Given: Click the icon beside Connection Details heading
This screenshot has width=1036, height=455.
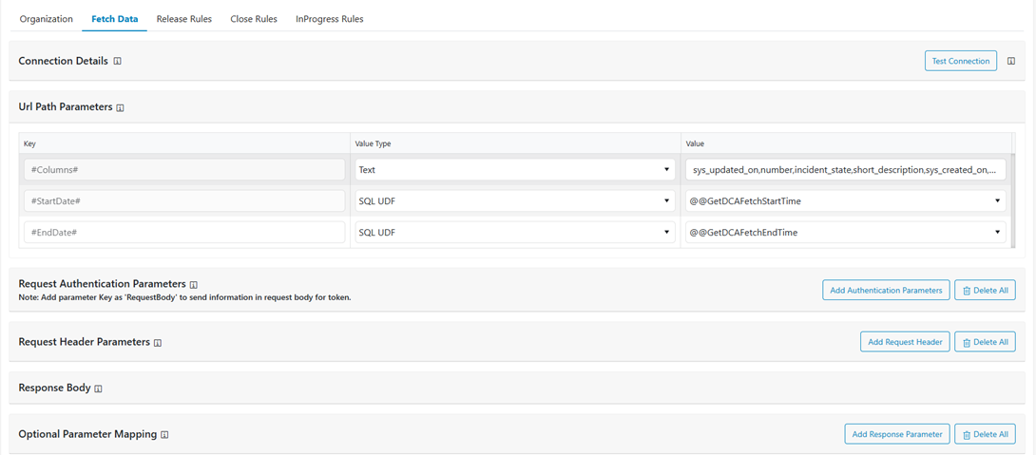Looking at the screenshot, I should click(118, 62).
